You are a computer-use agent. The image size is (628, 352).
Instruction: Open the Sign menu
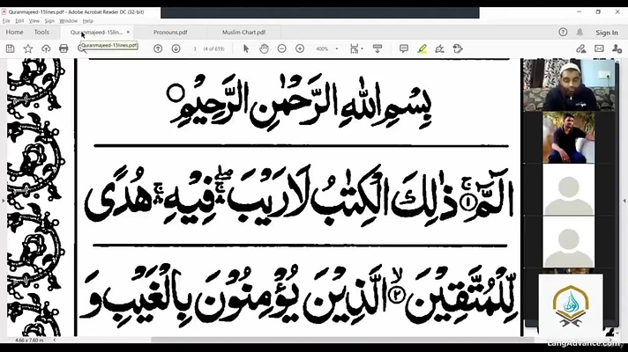coord(49,21)
